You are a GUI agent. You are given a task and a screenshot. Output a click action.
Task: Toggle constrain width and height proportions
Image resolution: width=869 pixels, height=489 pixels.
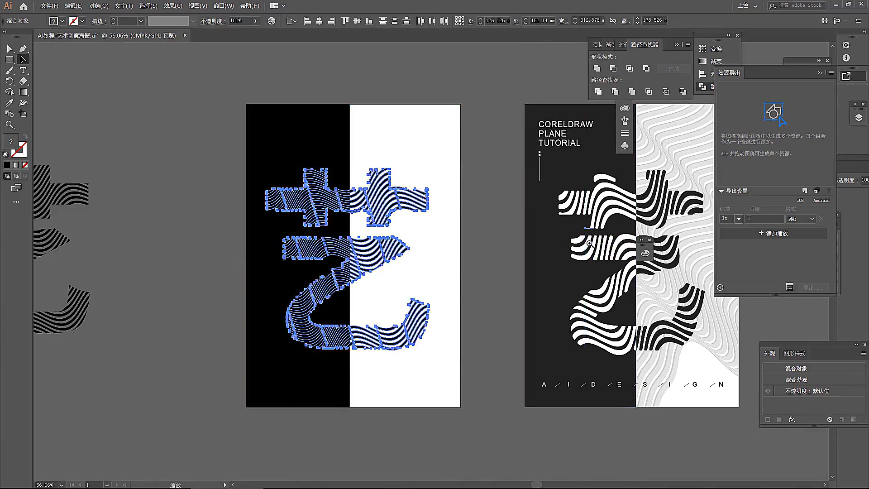pos(613,21)
